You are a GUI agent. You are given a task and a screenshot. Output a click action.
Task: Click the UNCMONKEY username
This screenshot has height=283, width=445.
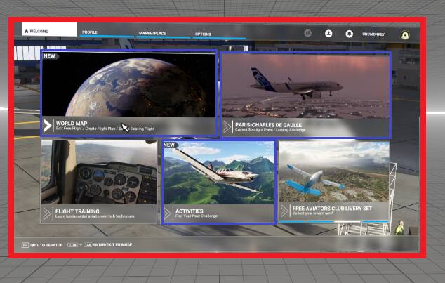tap(373, 34)
